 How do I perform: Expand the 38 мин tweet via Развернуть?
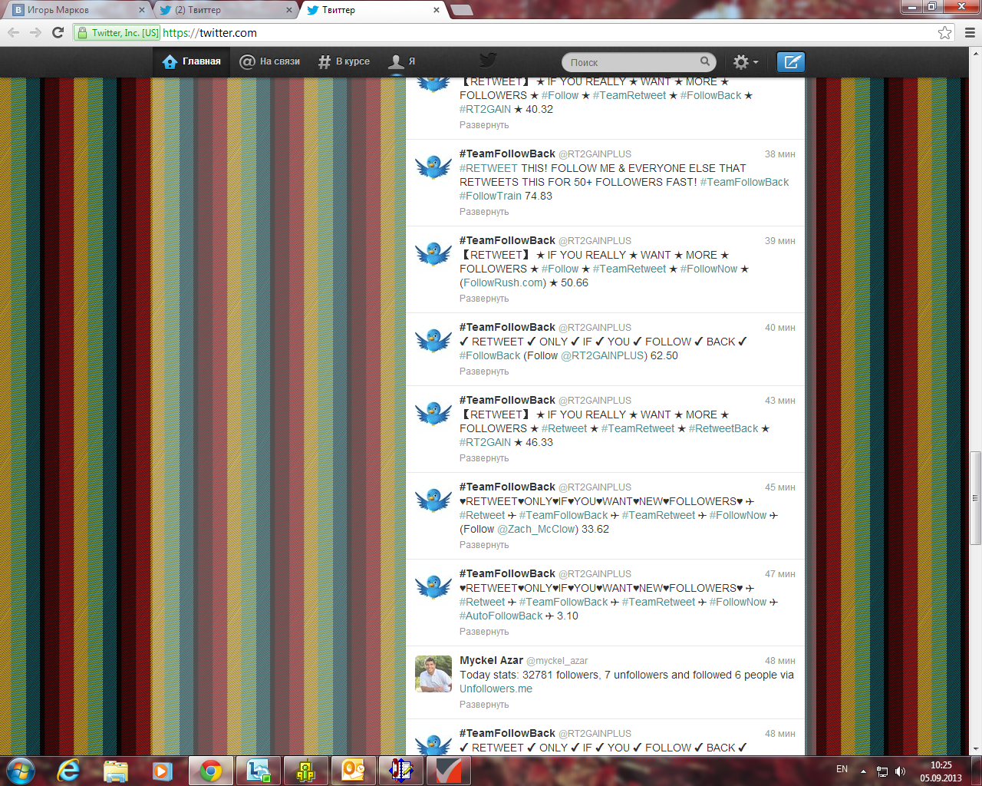[x=484, y=212]
